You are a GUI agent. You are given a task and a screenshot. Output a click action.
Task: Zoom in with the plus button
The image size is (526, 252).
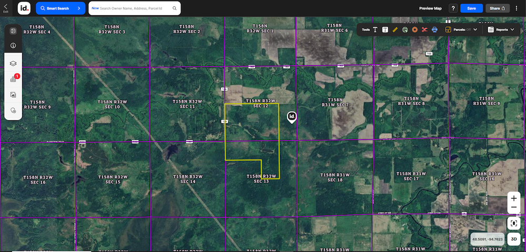514,198
